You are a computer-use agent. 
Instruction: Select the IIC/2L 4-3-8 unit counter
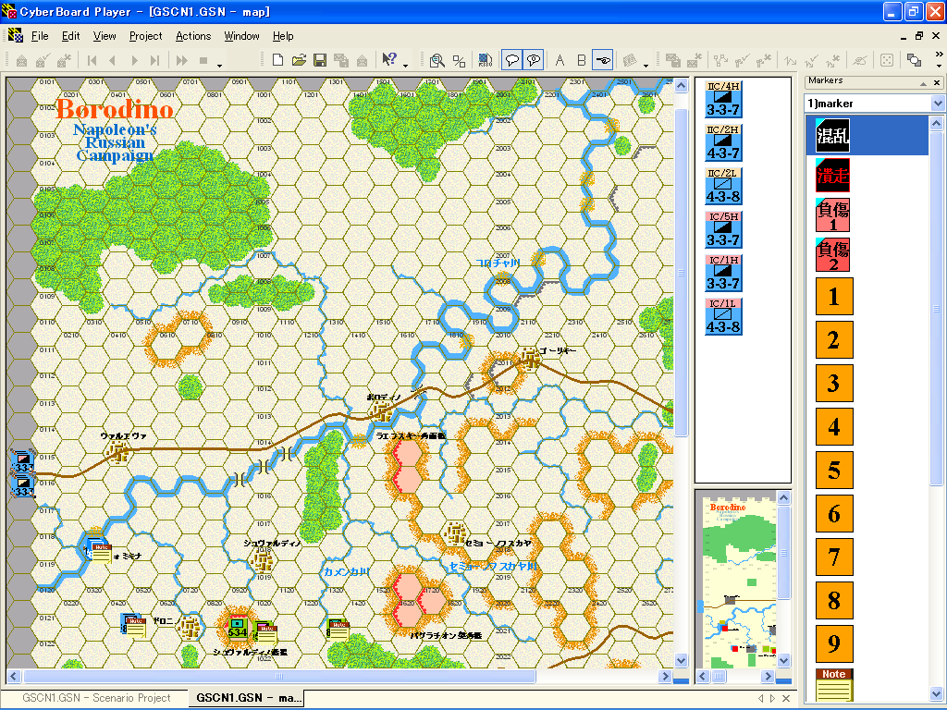click(723, 186)
